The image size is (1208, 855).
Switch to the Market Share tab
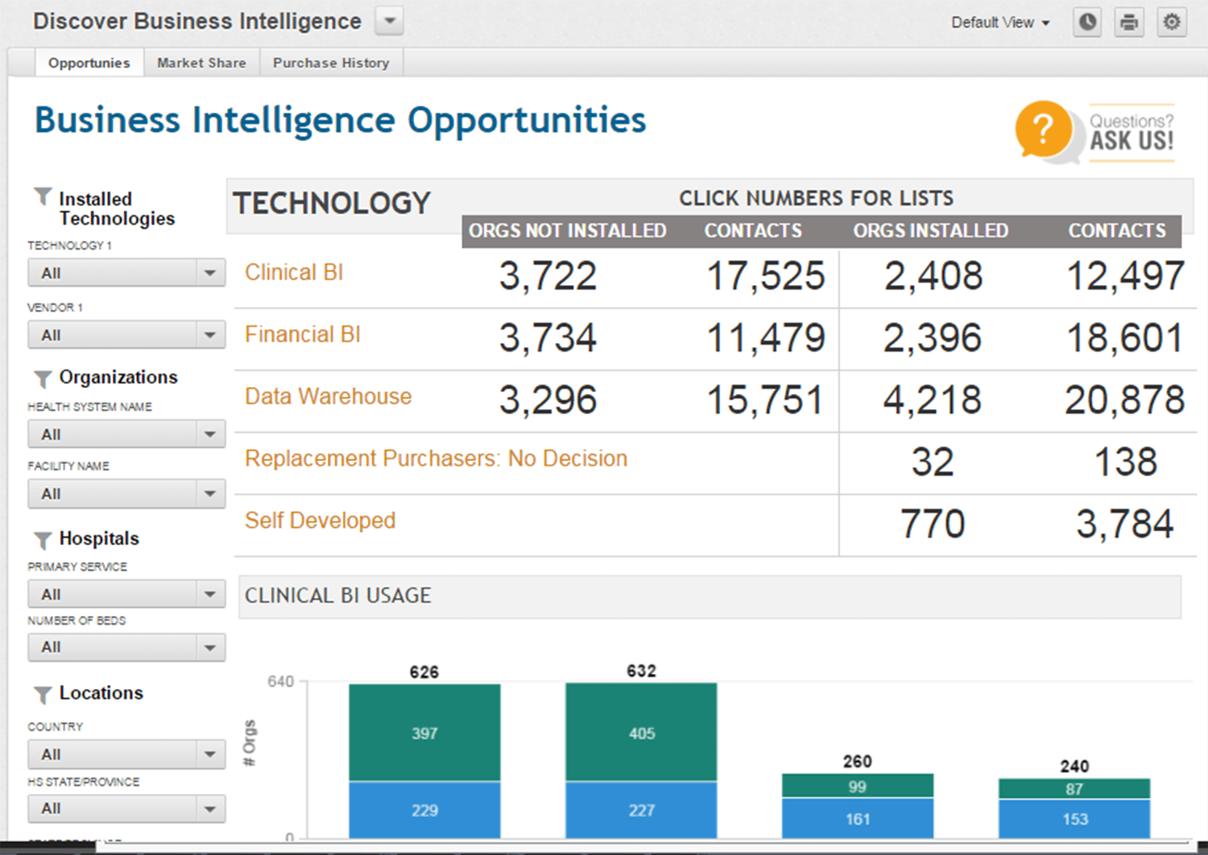point(201,62)
